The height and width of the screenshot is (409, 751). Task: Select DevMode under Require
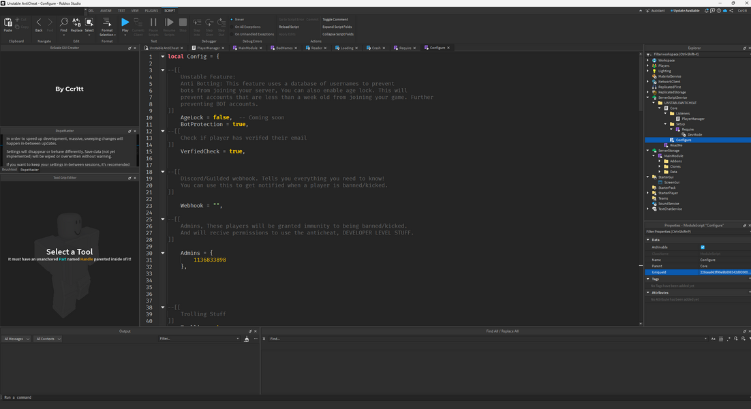click(x=694, y=134)
